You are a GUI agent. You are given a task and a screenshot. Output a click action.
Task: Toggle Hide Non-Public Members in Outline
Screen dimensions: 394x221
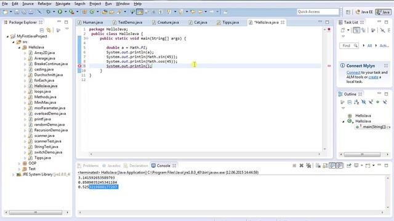point(377,102)
